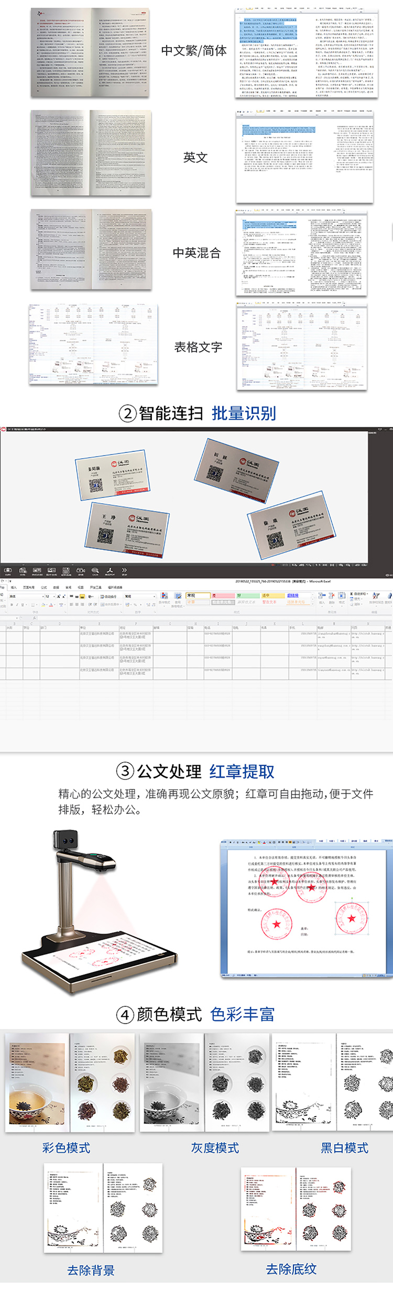Click Excel Insert cells icon
This screenshot has width=393, height=1290.
(321, 597)
